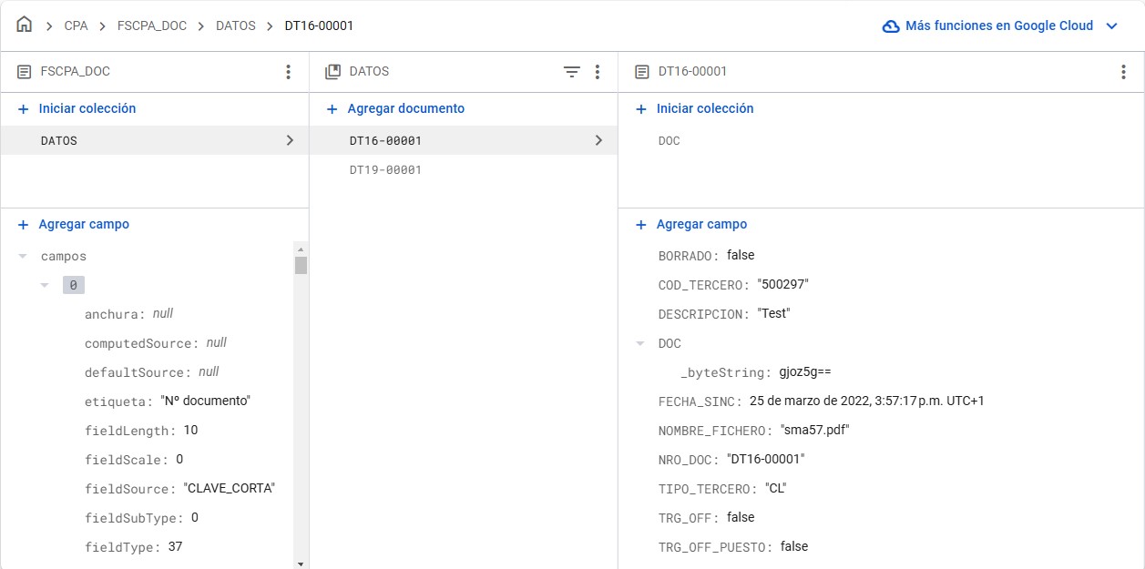Screen dimensions: 1145x569
Task: Collapse array item 0 under campos
Action: (45, 286)
